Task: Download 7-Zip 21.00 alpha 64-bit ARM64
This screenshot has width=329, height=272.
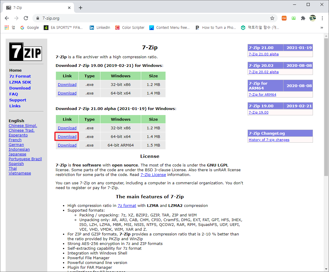Action: (x=67, y=145)
